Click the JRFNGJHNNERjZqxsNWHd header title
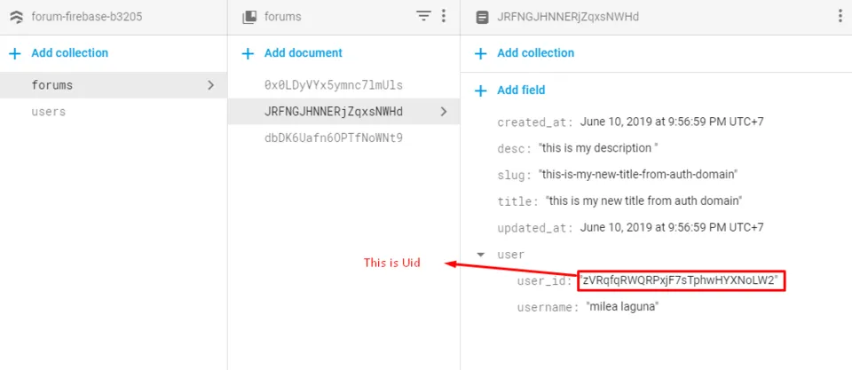The image size is (852, 370). [x=568, y=17]
